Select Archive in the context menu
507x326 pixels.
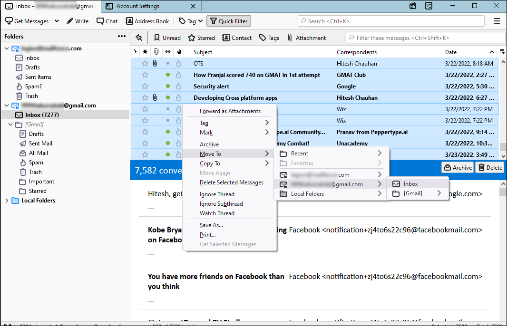(230, 144)
